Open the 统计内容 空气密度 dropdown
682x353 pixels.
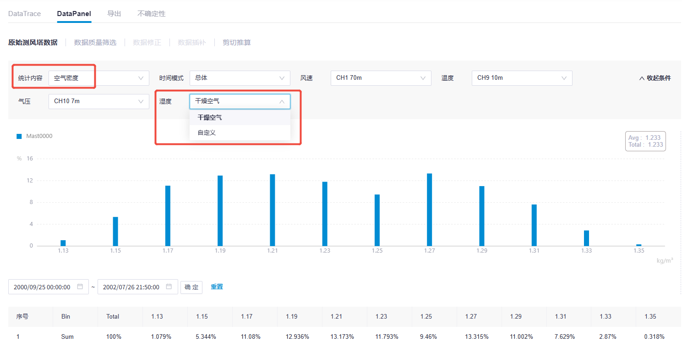coord(98,78)
